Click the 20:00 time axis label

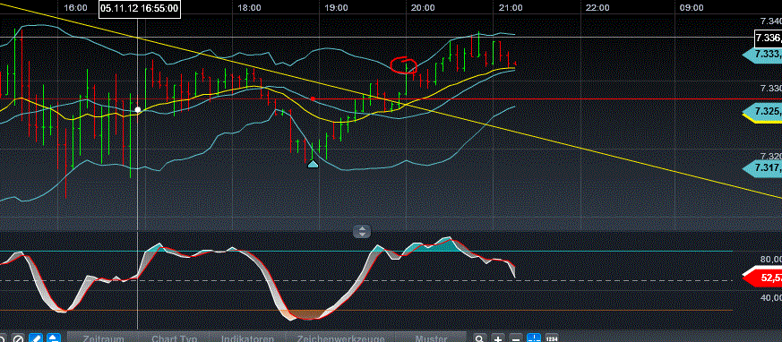(423, 8)
